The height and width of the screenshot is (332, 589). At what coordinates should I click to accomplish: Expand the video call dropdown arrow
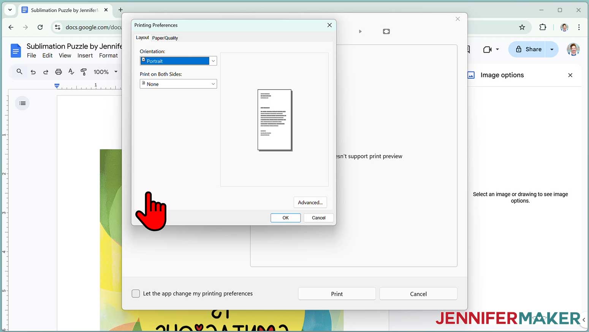[497, 49]
